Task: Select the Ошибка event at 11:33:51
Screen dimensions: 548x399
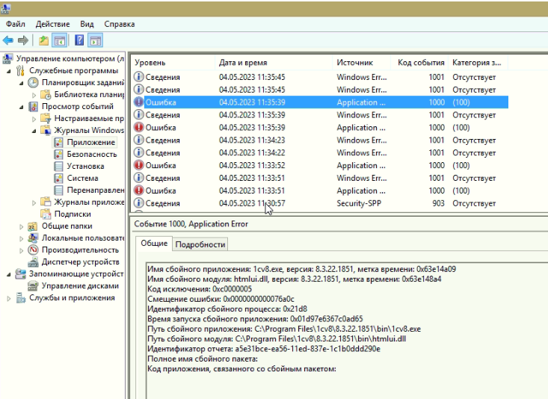Action: point(320,191)
